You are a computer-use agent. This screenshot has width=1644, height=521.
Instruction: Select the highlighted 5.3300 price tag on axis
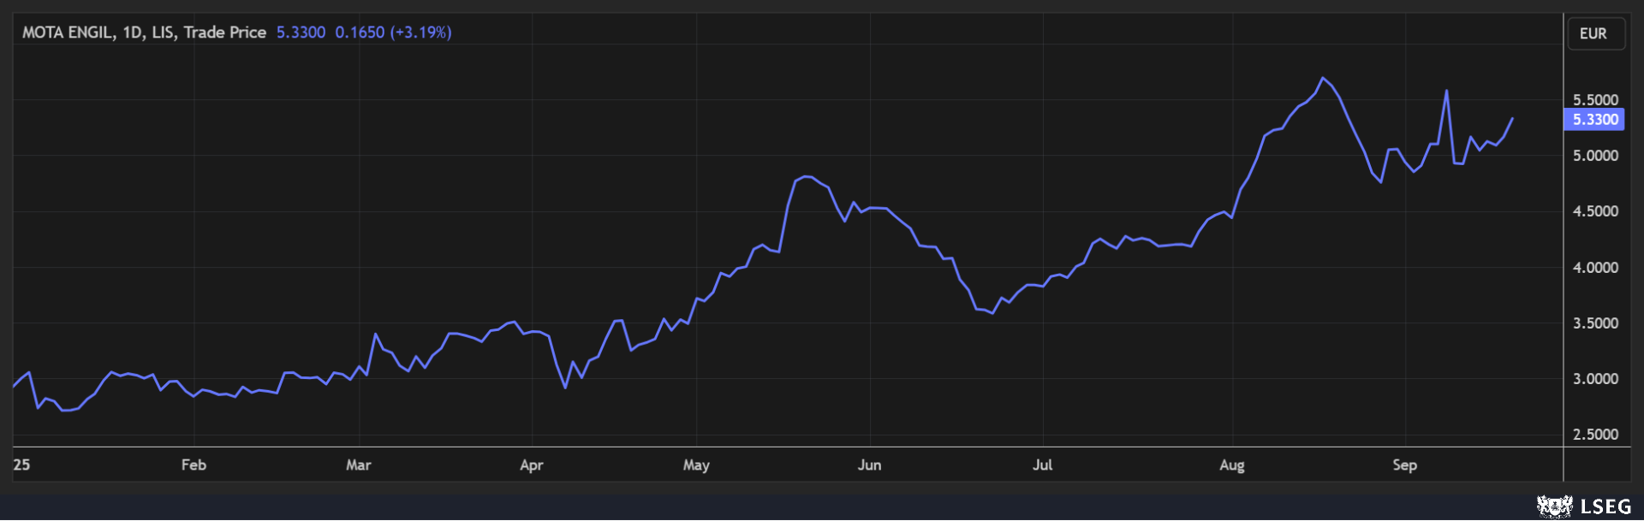pyautogui.click(x=1594, y=120)
